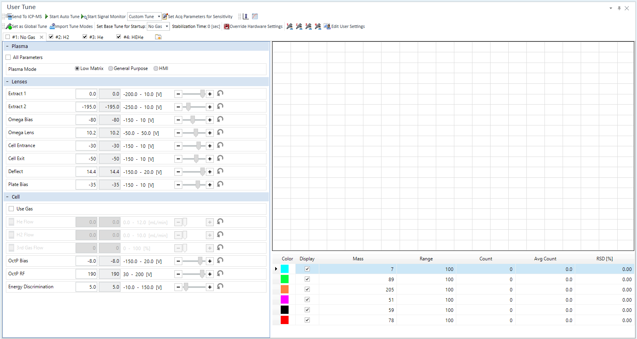637x339 pixels.
Task: Click the vertical arrows toolbar icon
Action: coord(246,17)
